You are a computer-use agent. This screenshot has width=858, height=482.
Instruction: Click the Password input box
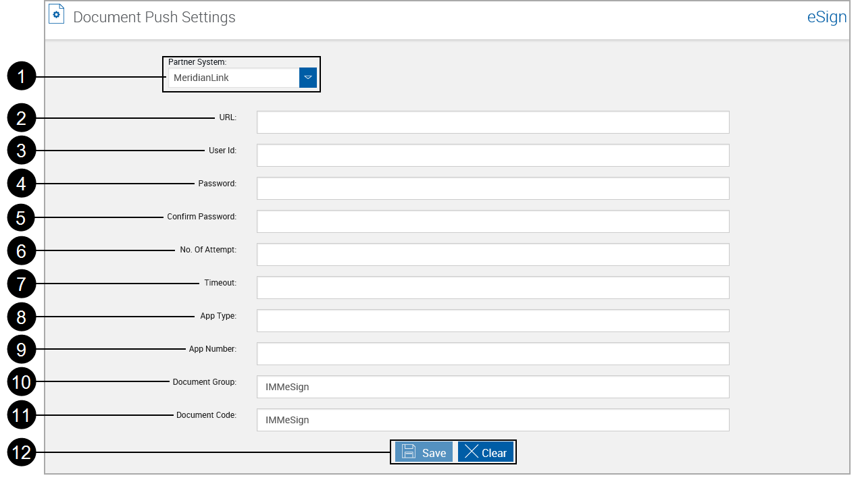[x=493, y=188]
